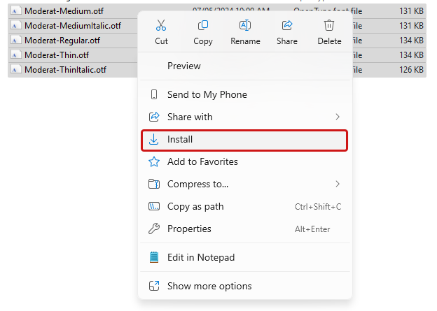Select file Moderat-Regular.otf
437x311 pixels.
click(x=62, y=41)
